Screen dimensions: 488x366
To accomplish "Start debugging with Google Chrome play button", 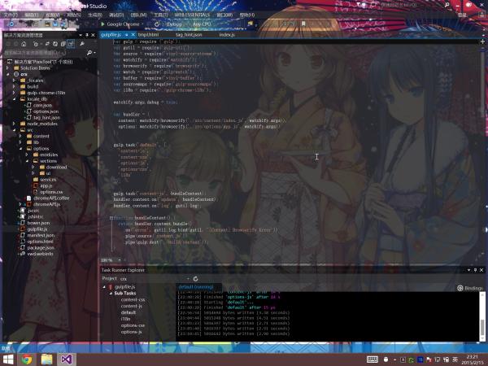I will click(102, 24).
